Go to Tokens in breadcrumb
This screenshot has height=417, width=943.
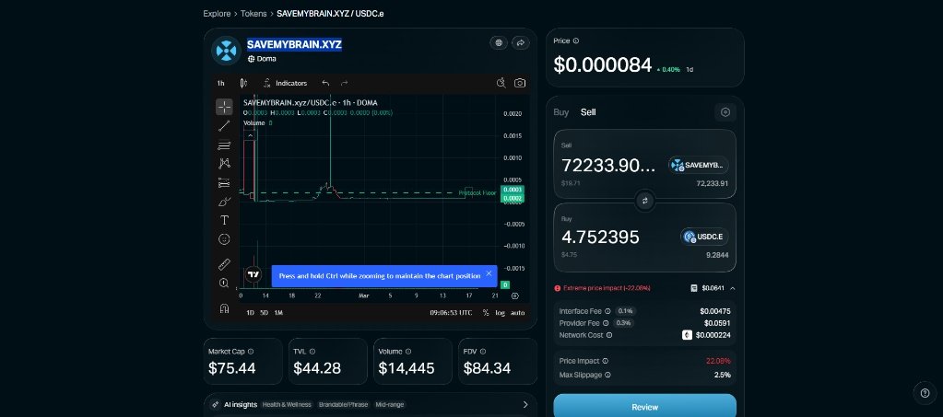point(253,13)
